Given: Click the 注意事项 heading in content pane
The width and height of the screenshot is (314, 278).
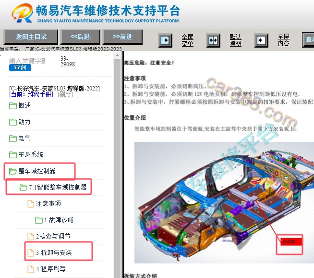Looking at the screenshot, I should point(135,78).
